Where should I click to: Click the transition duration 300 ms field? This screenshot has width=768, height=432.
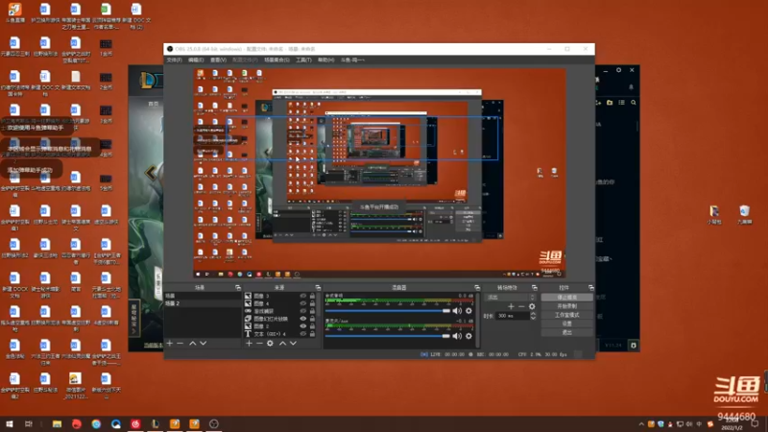513,316
